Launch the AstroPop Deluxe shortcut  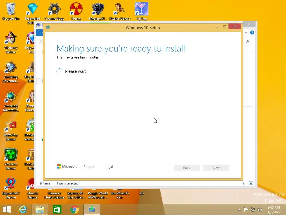[x=11, y=130]
